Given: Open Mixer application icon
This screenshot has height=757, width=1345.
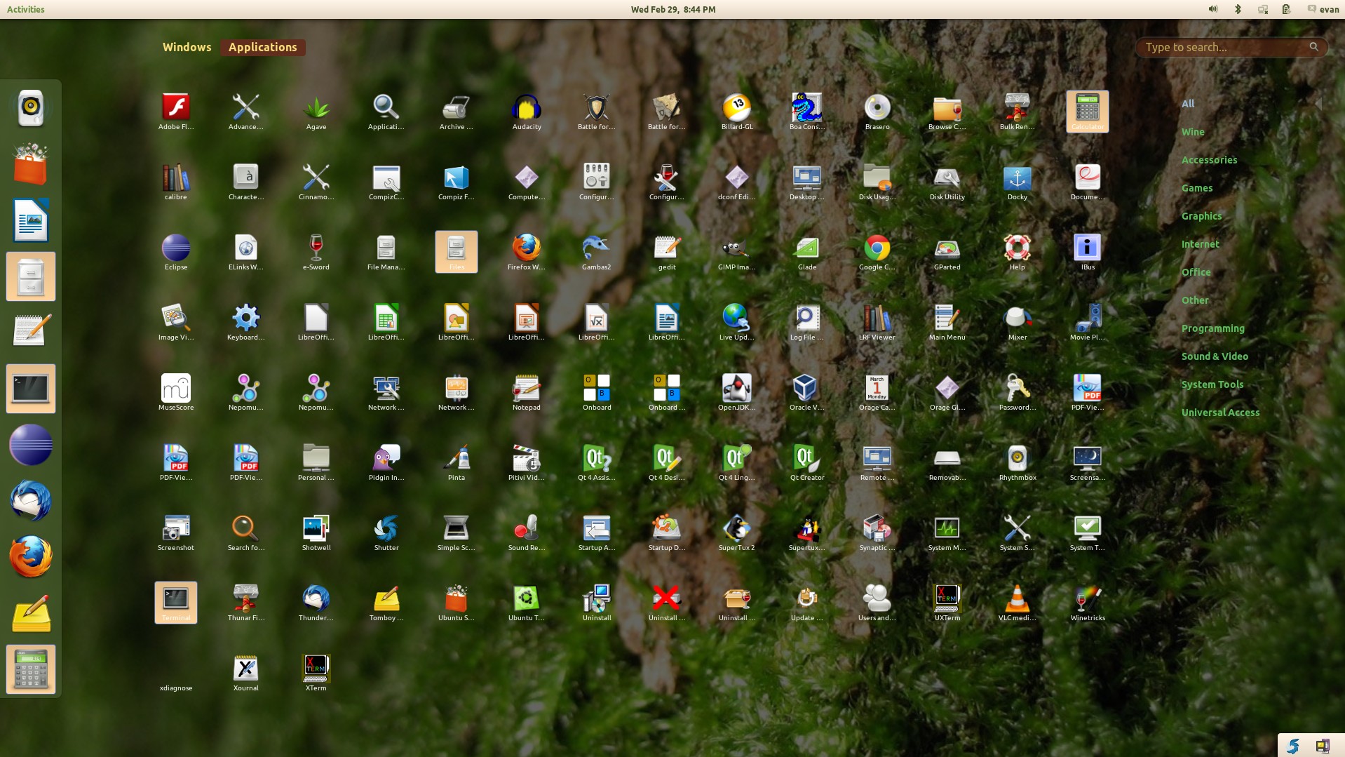Looking at the screenshot, I should click(x=1018, y=322).
